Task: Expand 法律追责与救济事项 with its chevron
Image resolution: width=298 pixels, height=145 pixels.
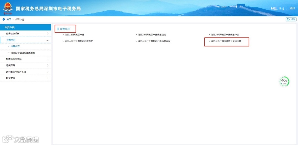Action: (x=48, y=72)
